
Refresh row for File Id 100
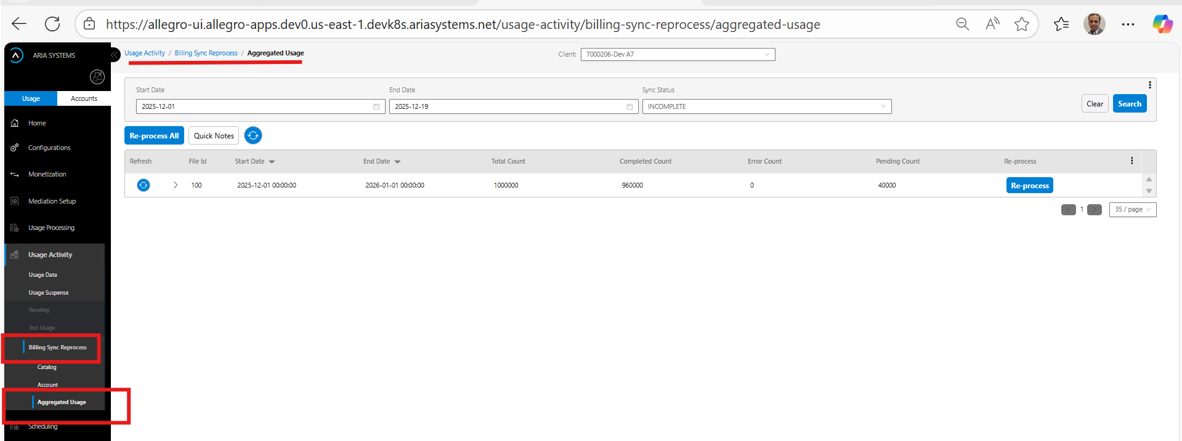click(x=143, y=185)
